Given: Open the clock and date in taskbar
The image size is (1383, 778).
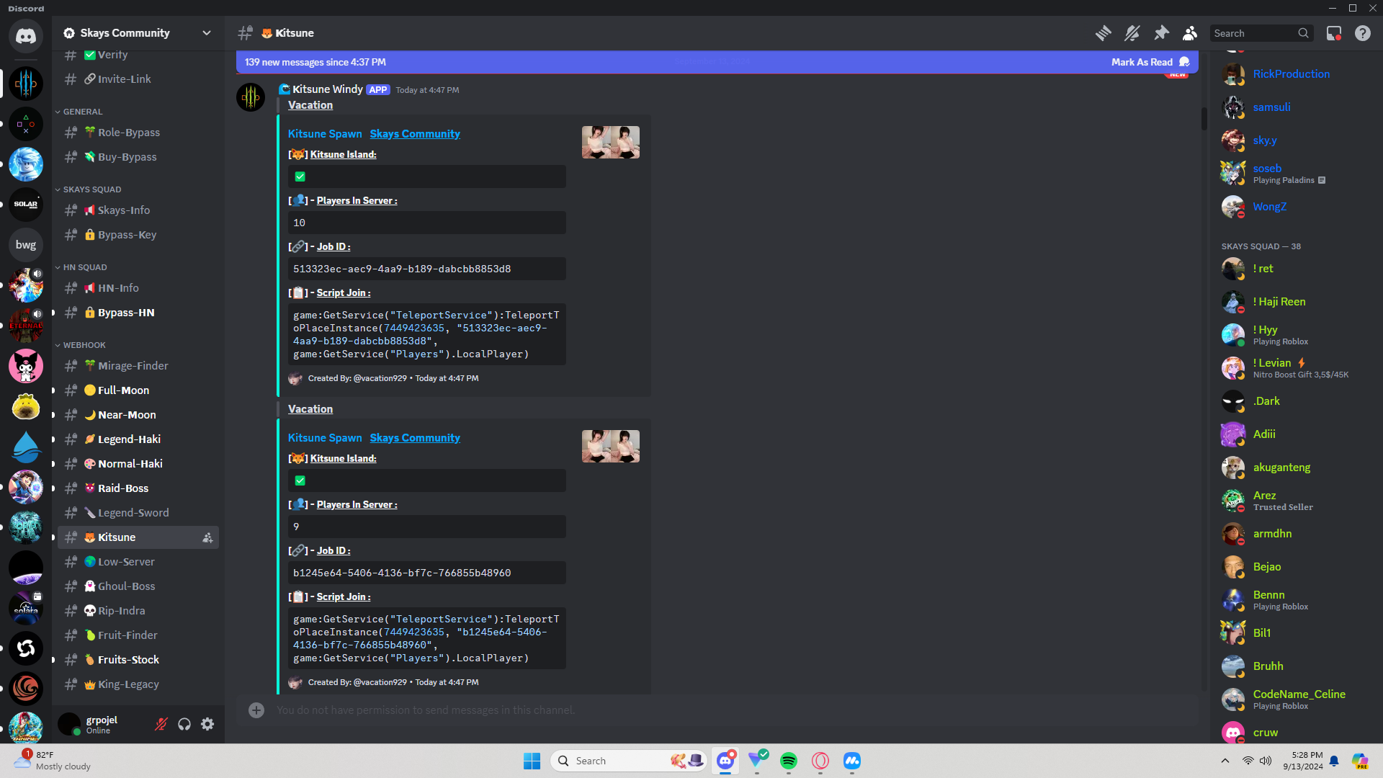Looking at the screenshot, I should (x=1302, y=761).
